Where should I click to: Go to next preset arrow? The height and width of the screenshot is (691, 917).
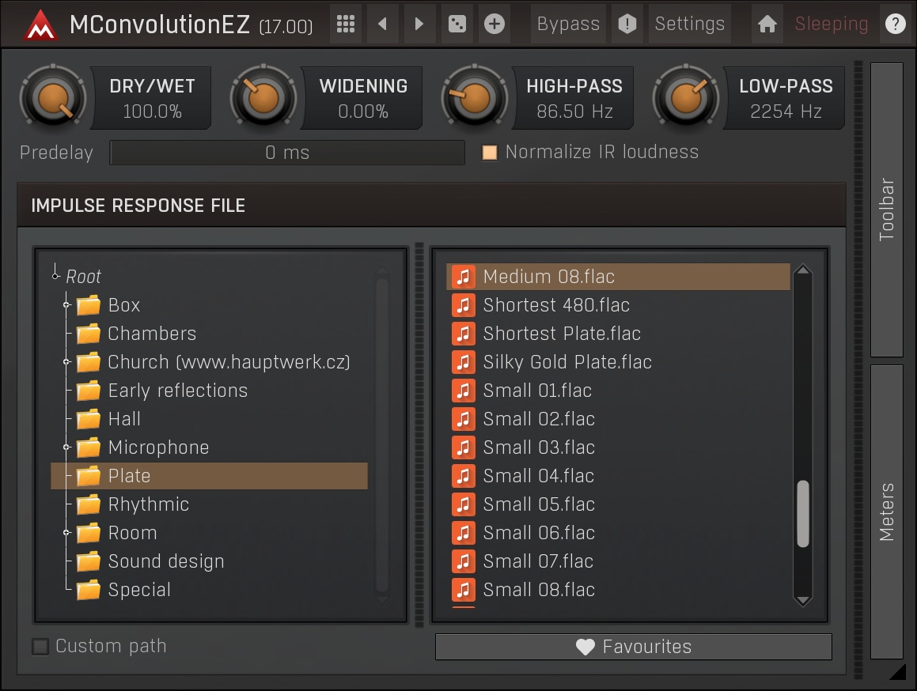[419, 24]
